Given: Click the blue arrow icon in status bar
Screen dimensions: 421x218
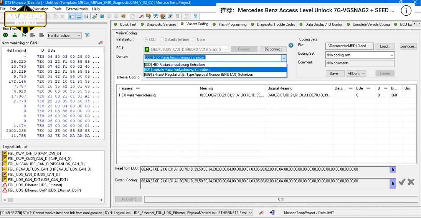Looking at the screenshot, I should pos(272,213).
